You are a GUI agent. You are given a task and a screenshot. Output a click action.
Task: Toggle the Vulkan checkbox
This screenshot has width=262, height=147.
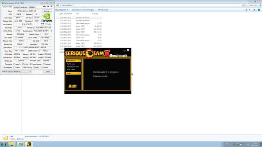tap(14, 68)
